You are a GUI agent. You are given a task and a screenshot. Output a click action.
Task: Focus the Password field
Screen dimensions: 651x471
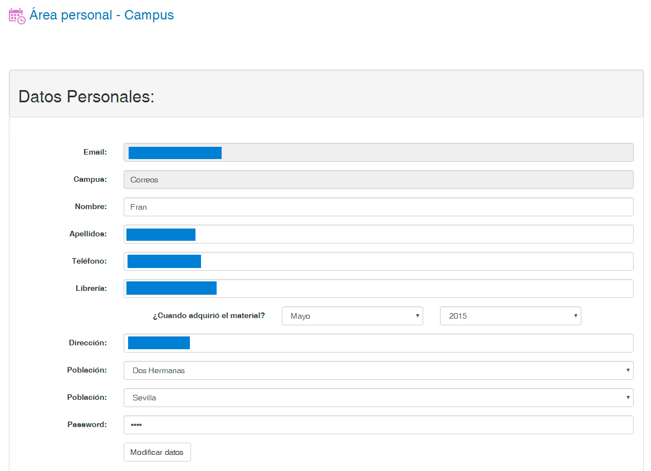click(378, 425)
